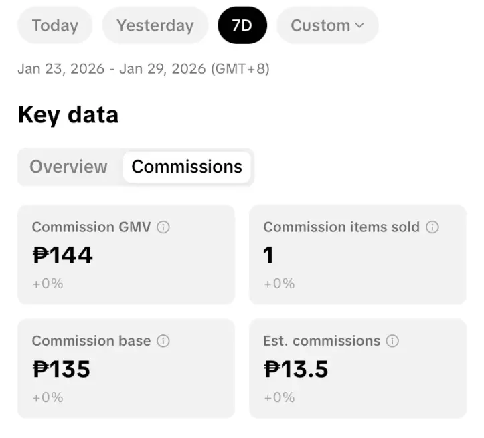Switch to the Commissions tab
Image resolution: width=484 pixels, height=438 pixels.
(x=187, y=167)
